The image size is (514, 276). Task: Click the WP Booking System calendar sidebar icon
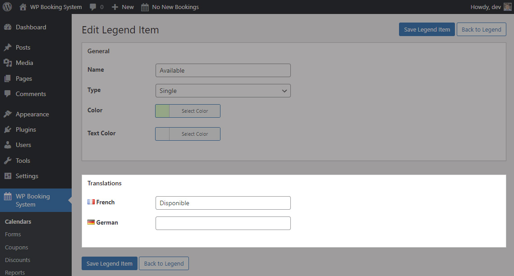(8, 196)
